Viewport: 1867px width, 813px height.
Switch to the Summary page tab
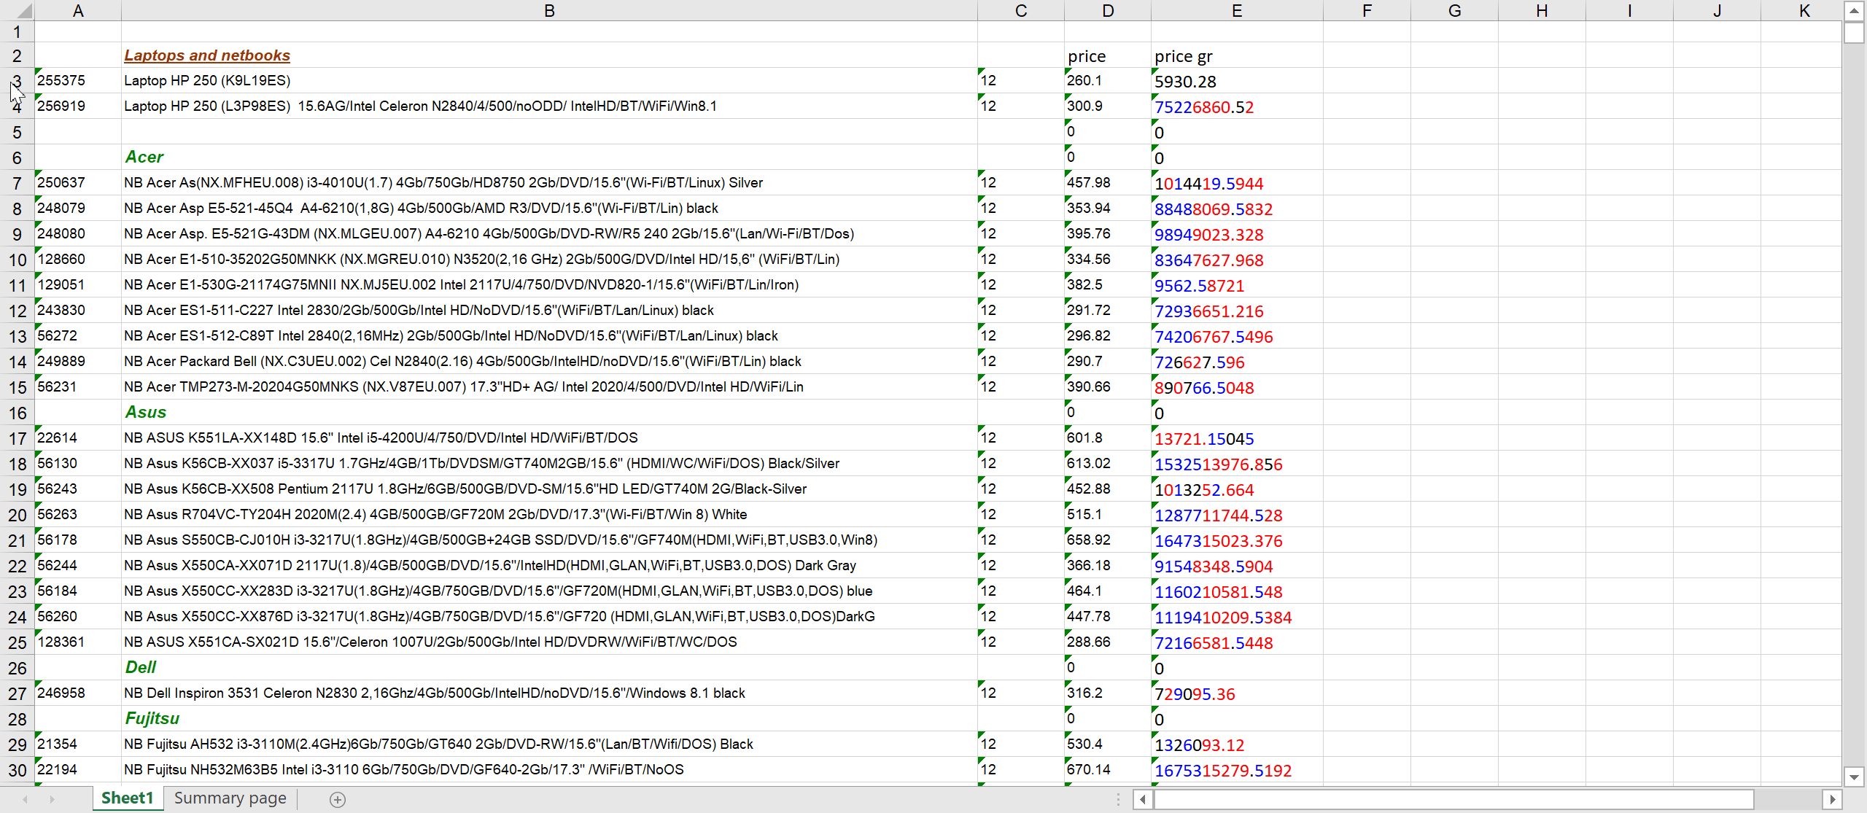(230, 798)
